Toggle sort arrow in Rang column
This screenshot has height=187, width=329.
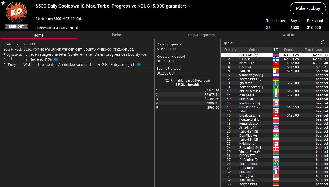236,50
